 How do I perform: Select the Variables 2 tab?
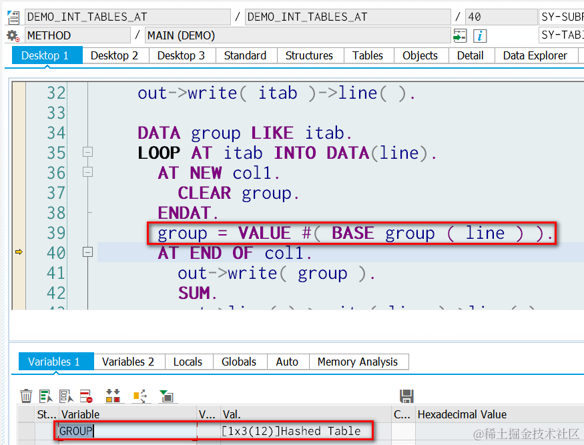pyautogui.click(x=128, y=362)
